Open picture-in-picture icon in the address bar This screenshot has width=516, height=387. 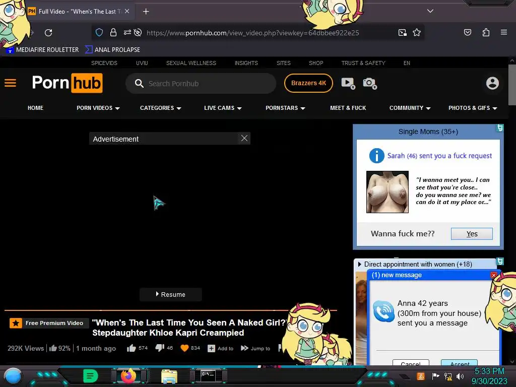[402, 32]
